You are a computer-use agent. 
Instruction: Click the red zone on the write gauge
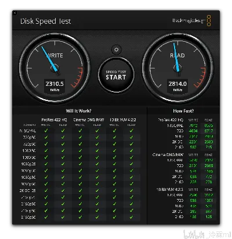point(78,77)
